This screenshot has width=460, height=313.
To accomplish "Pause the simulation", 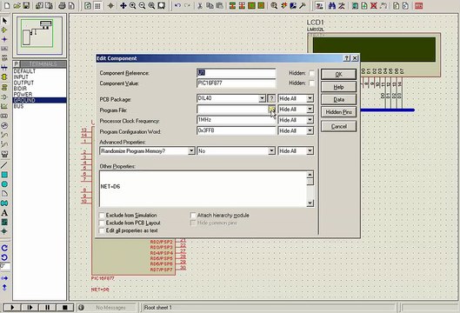I will [47, 307].
